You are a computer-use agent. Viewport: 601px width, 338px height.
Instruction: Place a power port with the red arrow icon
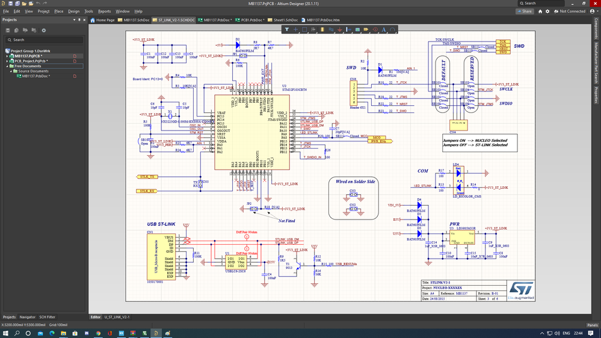(x=339, y=29)
